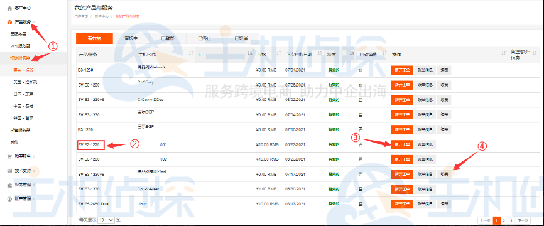Click 续费 in the 07/17/2021 row
The width and height of the screenshot is (544, 226).
pyautogui.click(x=444, y=175)
